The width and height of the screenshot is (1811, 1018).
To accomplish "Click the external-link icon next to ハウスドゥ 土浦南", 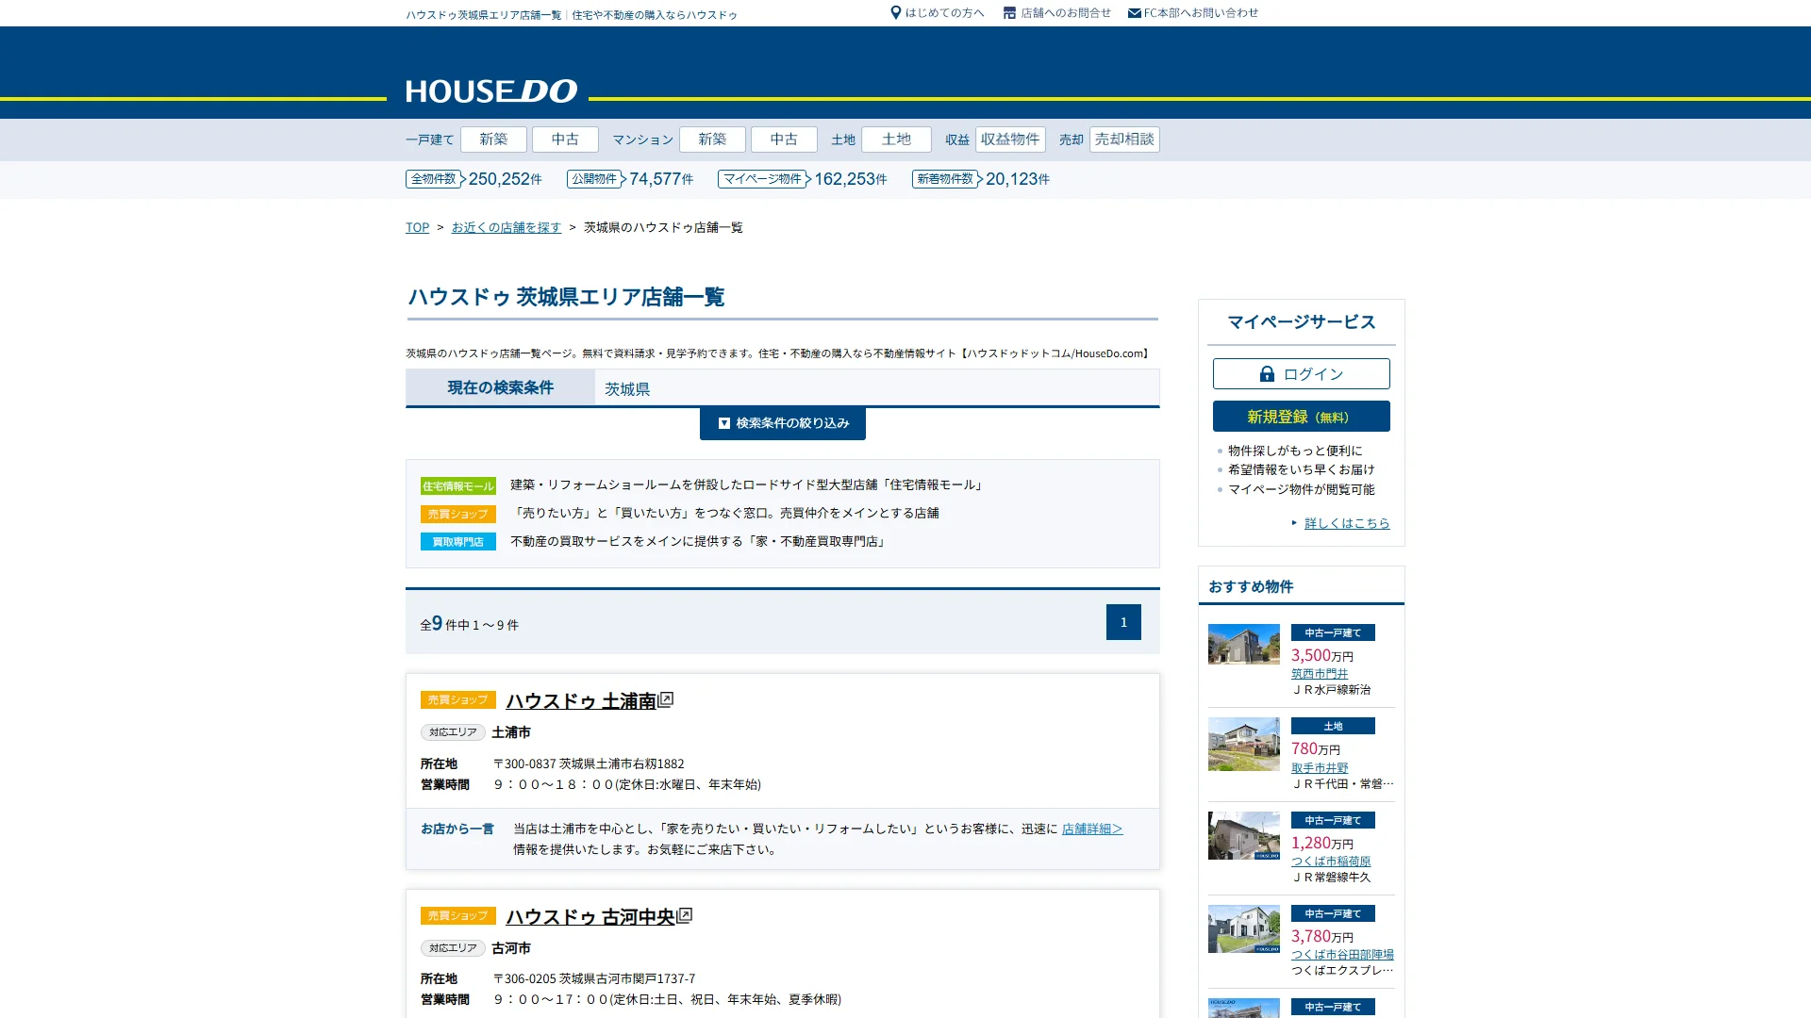I will pyautogui.click(x=666, y=699).
